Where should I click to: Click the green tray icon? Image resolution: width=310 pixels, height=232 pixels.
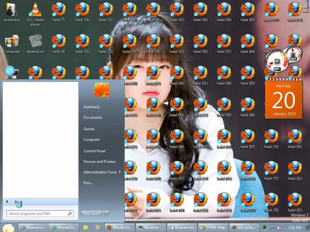(x=265, y=228)
